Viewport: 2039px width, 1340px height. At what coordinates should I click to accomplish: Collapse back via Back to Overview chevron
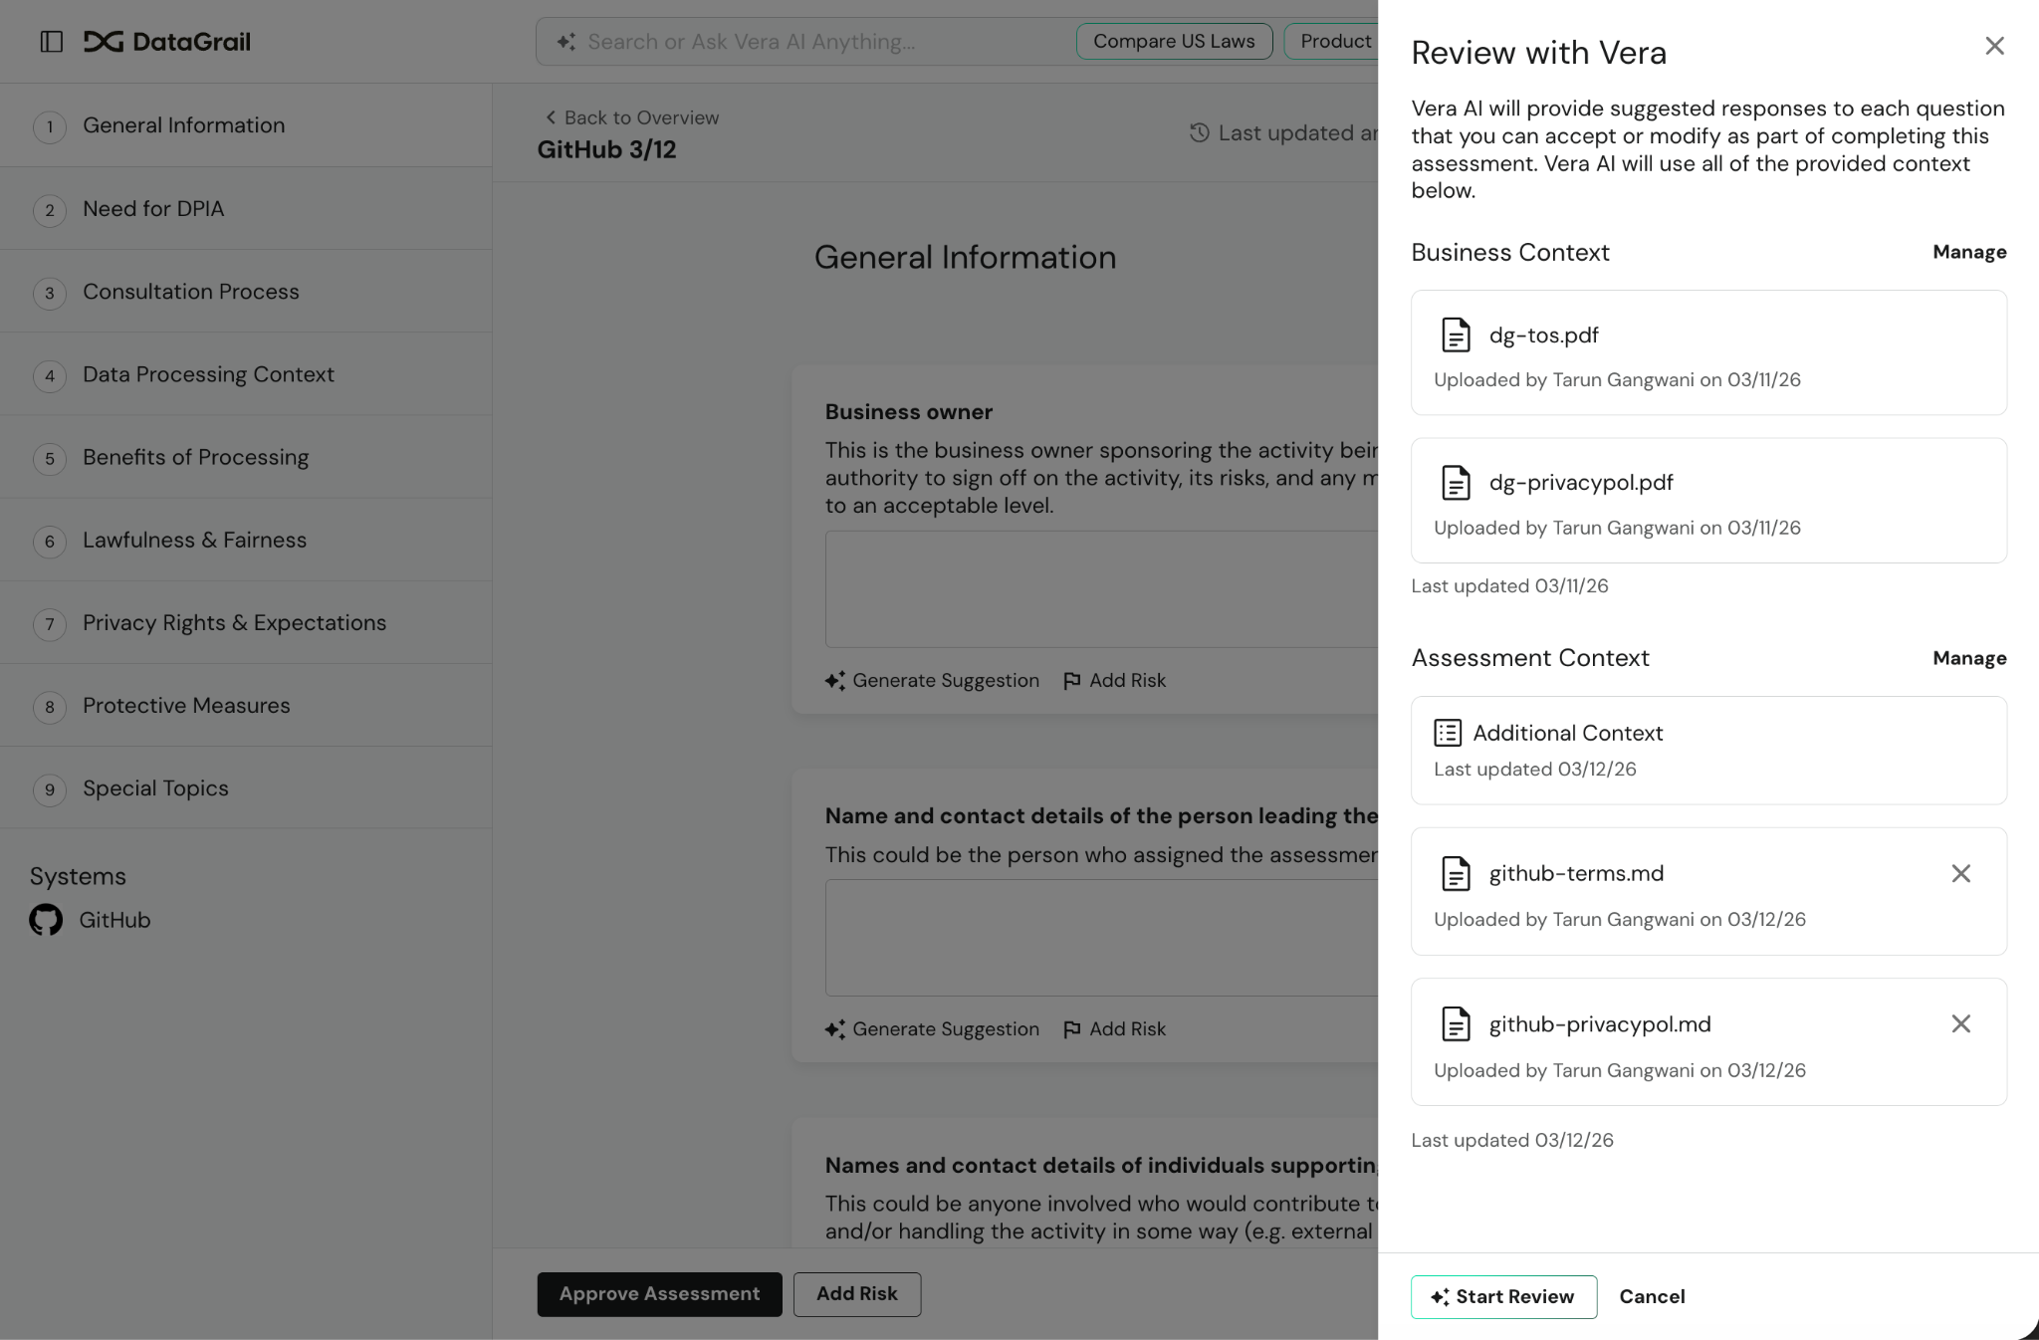coord(552,117)
